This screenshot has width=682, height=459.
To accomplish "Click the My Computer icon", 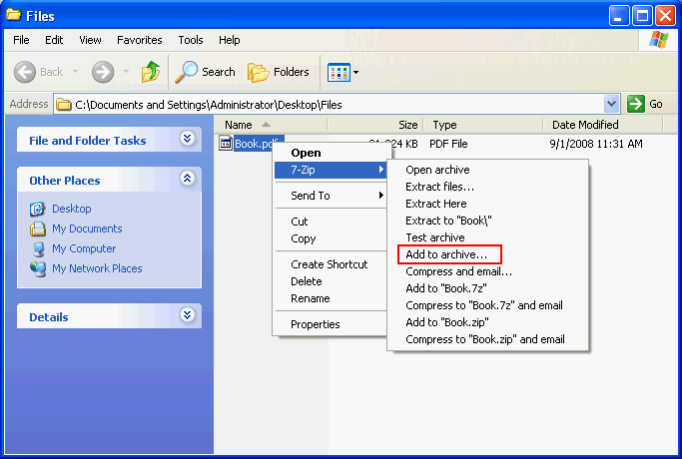I will 38,248.
